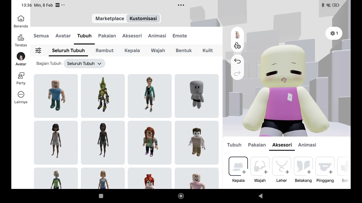Open Pakaian tab in equipped panel
Screen dimensions: 362x203
(257, 145)
